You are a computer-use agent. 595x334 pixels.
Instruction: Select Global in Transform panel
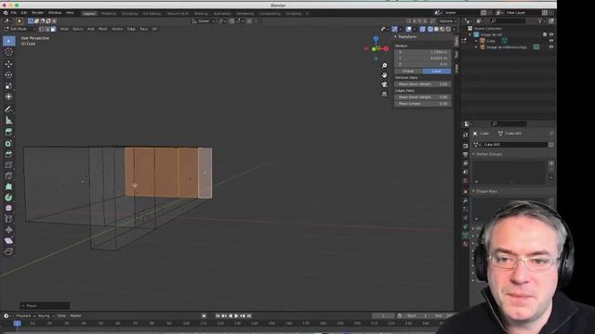click(408, 71)
